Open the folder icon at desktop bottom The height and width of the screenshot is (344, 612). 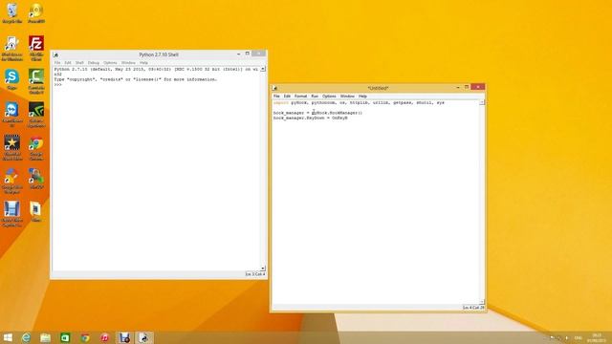click(36, 212)
